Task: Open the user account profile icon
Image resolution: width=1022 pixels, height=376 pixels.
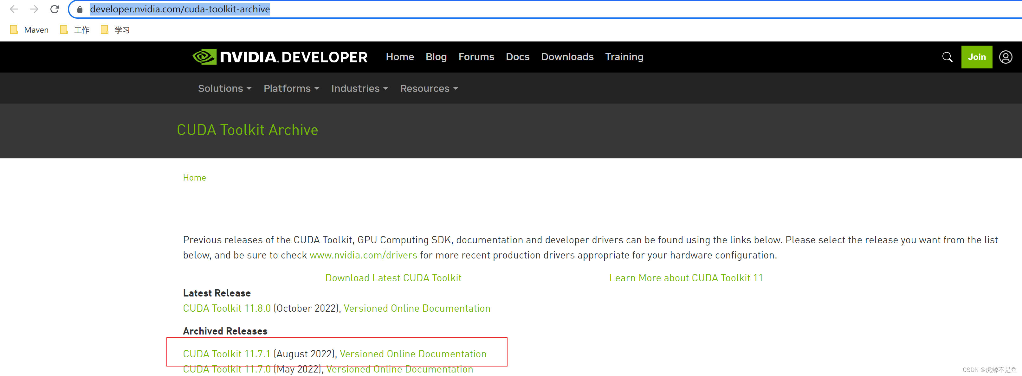Action: coord(1006,57)
